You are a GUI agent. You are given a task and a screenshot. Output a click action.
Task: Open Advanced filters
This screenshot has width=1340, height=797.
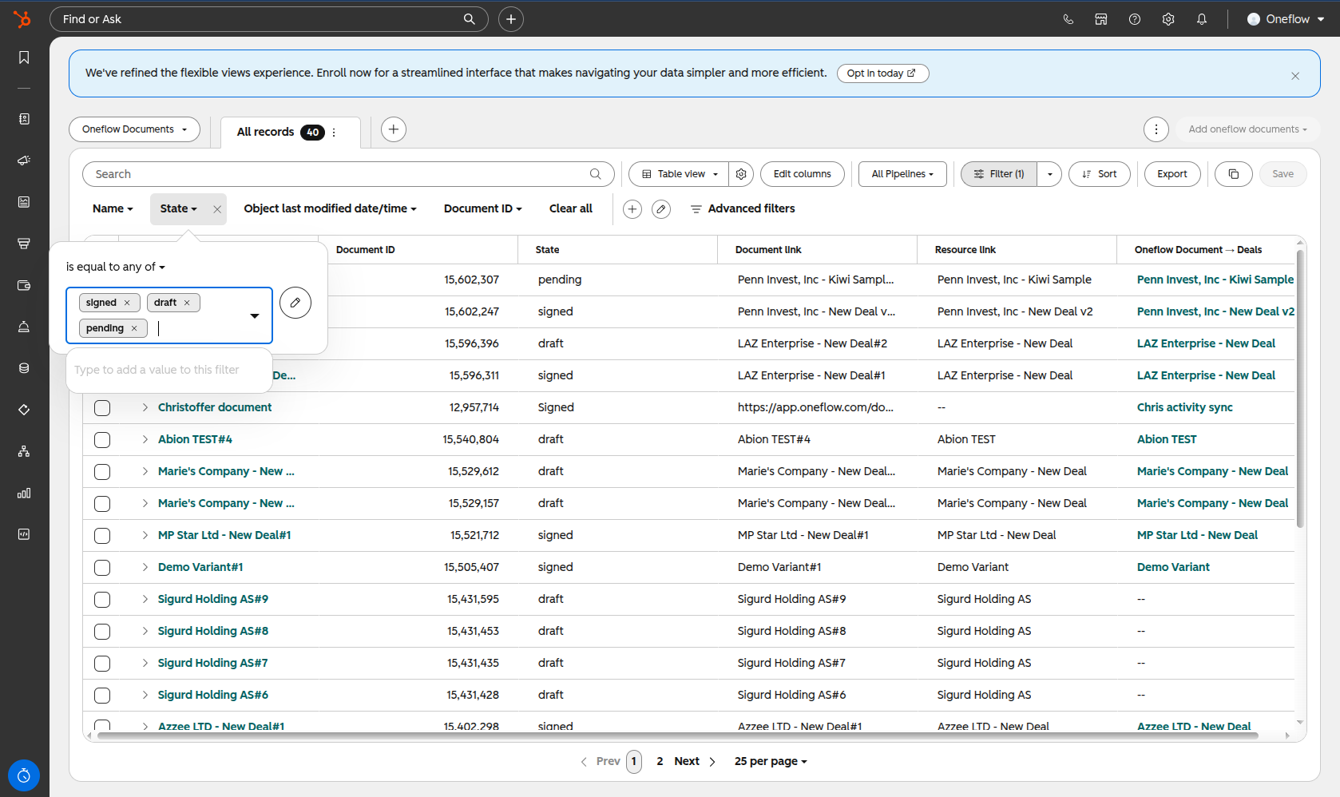click(743, 209)
